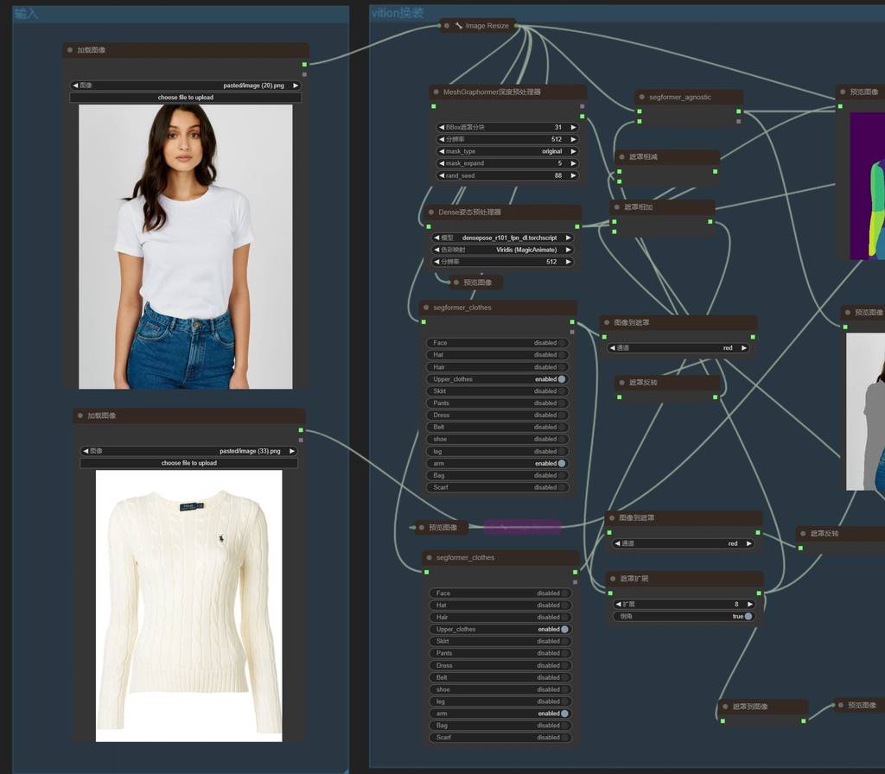The image size is (885, 774).
Task: Click the segformer_agnostic node's title dot
Action: pos(642,98)
